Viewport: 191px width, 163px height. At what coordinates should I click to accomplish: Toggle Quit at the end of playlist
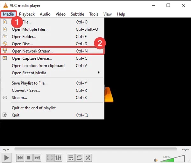point(53,108)
